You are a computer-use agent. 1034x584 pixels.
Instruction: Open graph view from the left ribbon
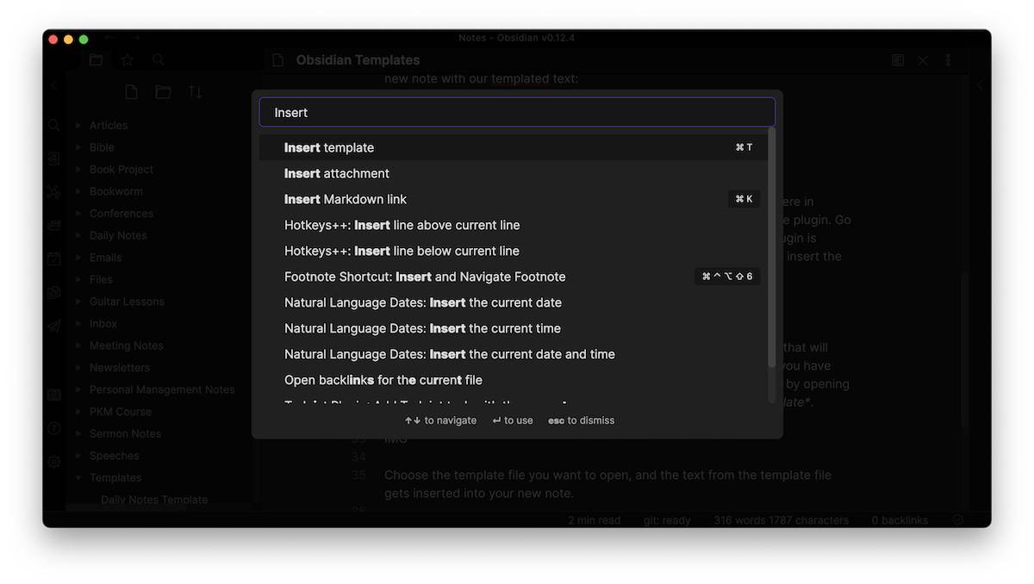(54, 191)
